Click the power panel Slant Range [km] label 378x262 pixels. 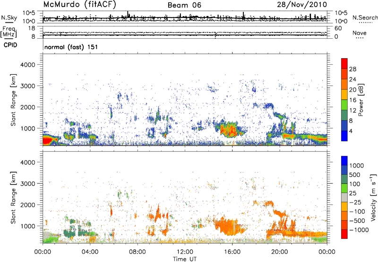click(x=13, y=100)
